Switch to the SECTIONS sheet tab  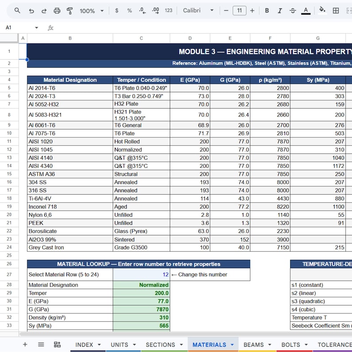160,344
